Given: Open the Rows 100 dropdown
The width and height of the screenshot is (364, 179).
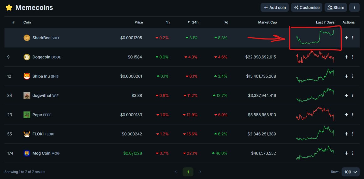Looking at the screenshot, I should point(351,172).
